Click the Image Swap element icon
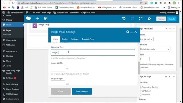Screen dimensions: 183x103 coord(35,25)
